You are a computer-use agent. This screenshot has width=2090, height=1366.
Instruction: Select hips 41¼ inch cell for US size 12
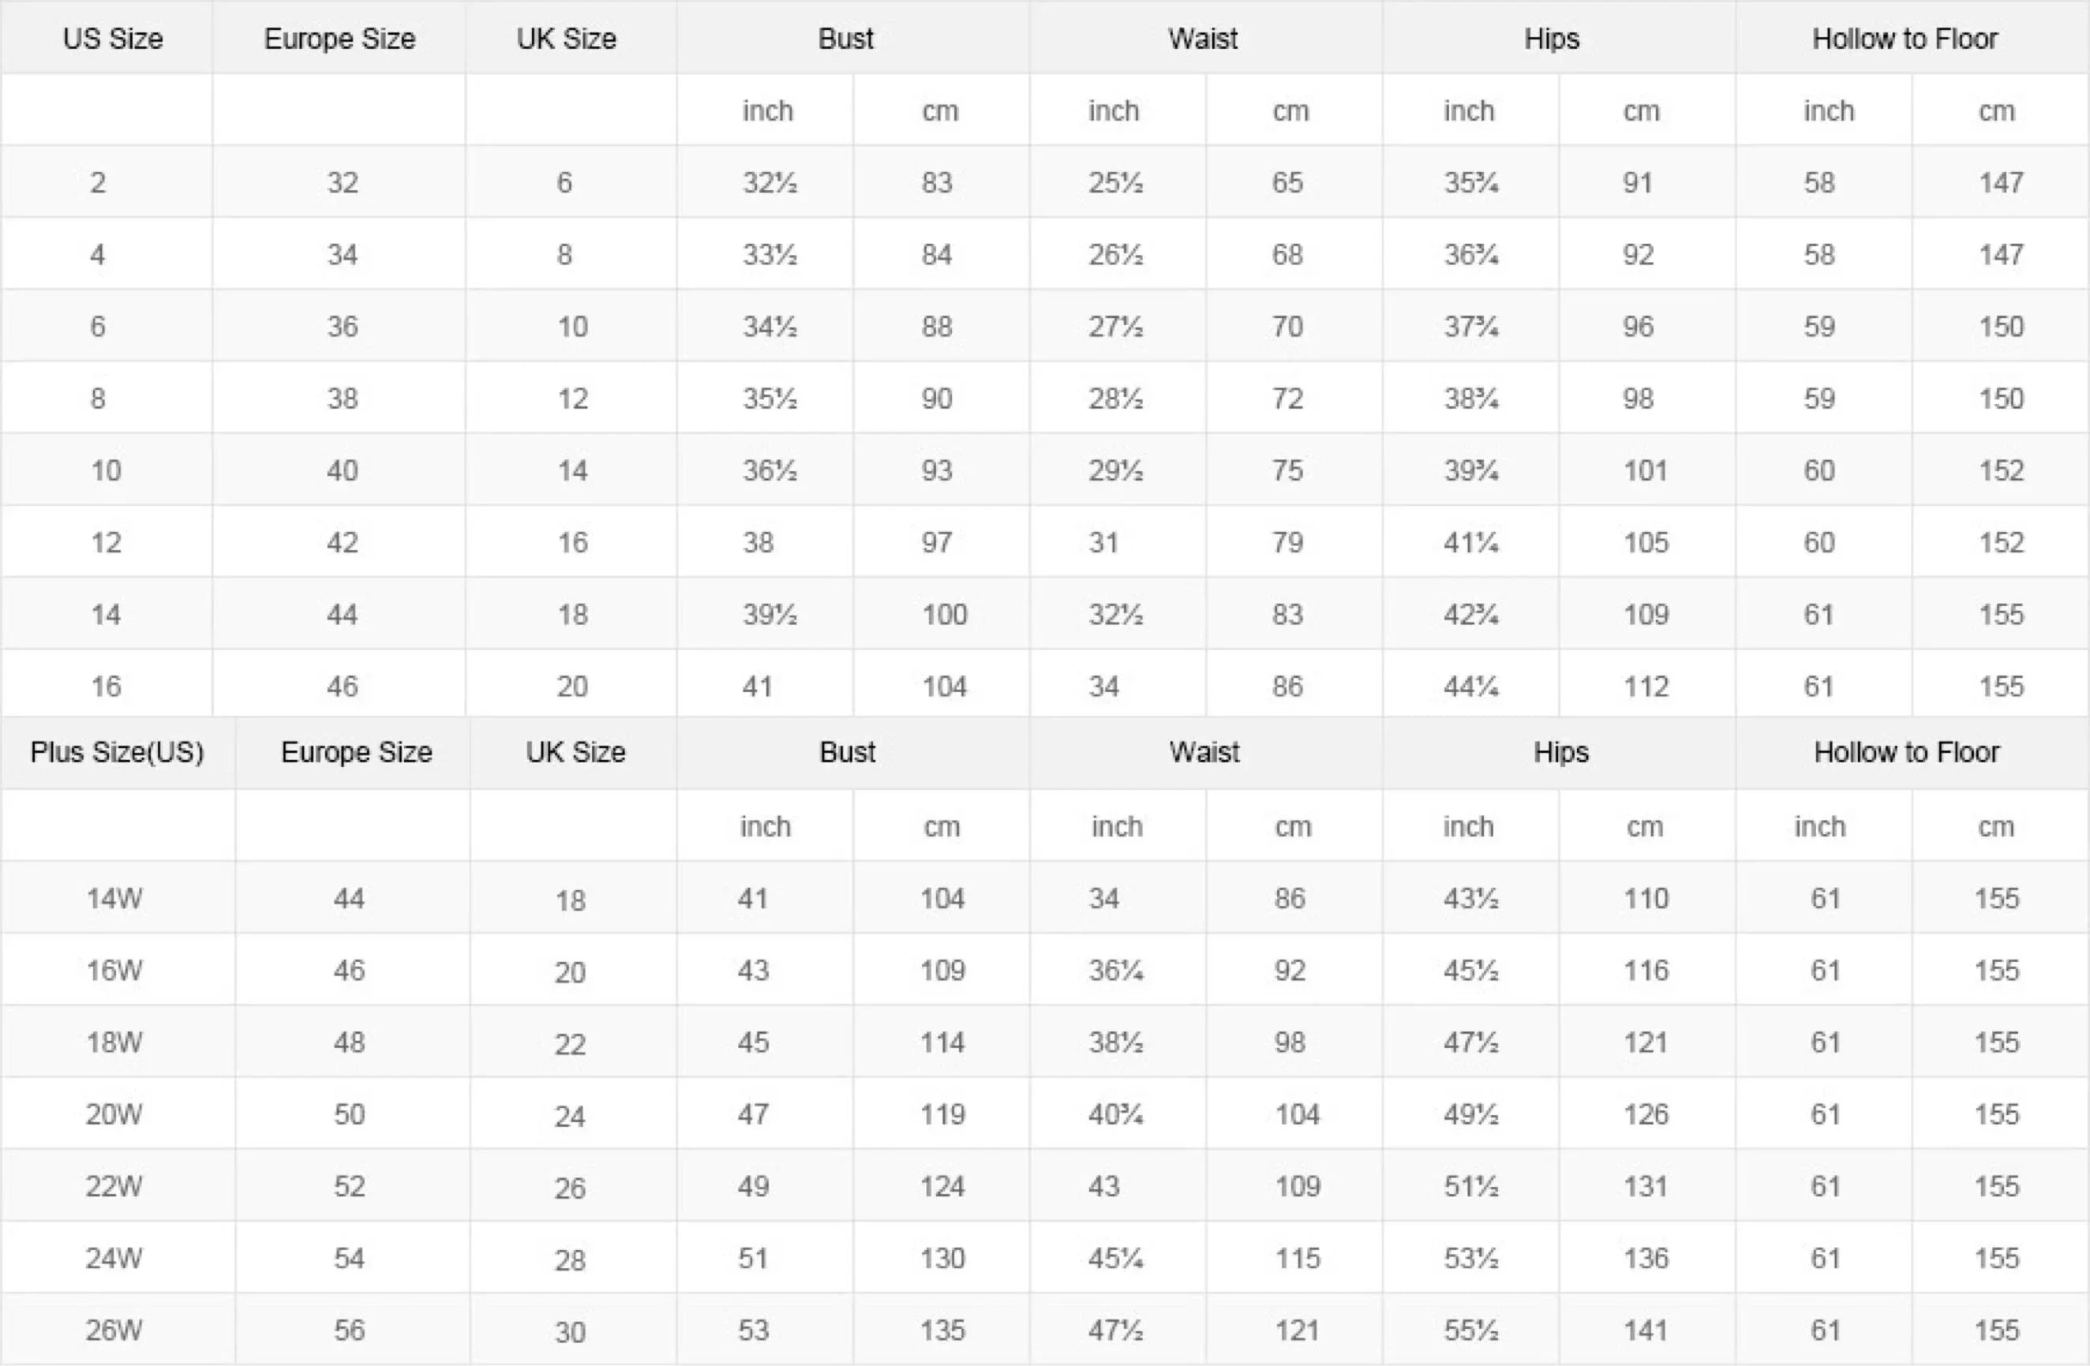1471,543
